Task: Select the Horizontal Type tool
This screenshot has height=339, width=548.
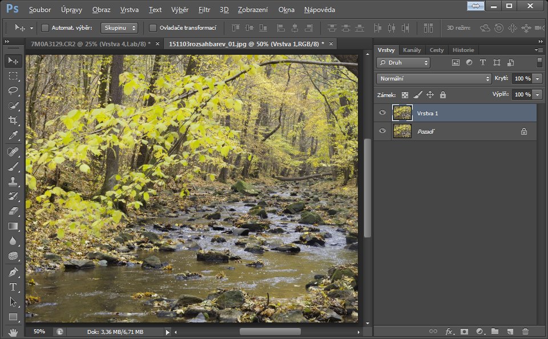Action: [13, 287]
